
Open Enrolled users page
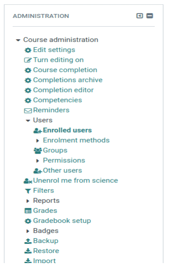[67, 130]
